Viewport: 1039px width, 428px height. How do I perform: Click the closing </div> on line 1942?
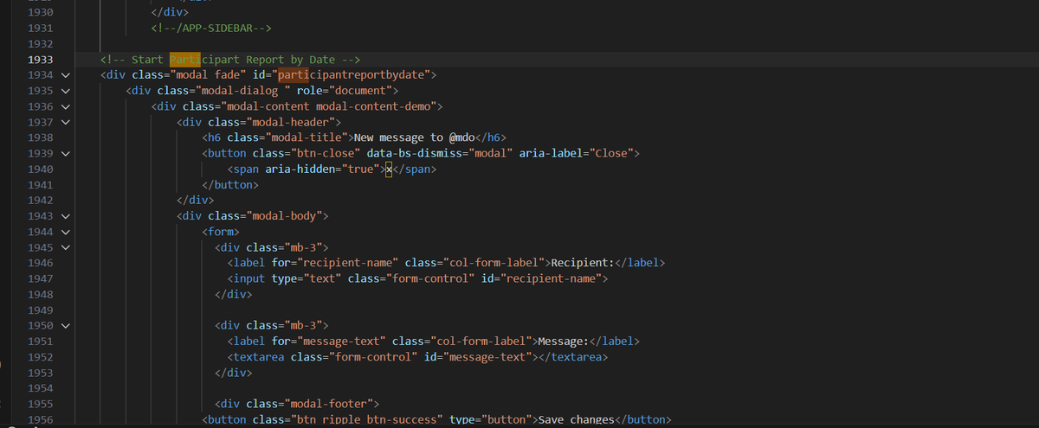[x=196, y=201]
